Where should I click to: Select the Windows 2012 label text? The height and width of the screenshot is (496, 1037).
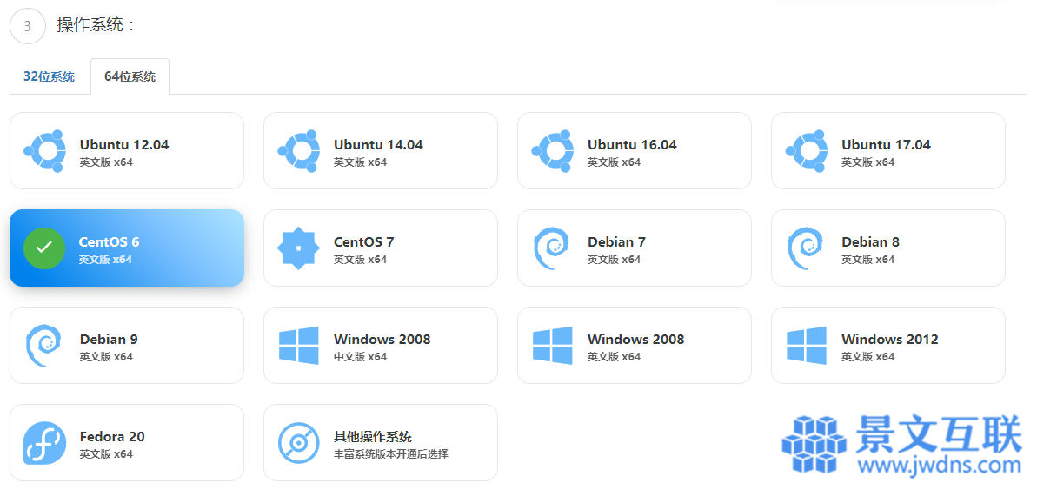[889, 340]
